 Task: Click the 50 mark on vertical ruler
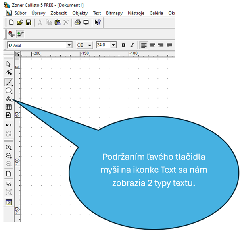(17, 114)
